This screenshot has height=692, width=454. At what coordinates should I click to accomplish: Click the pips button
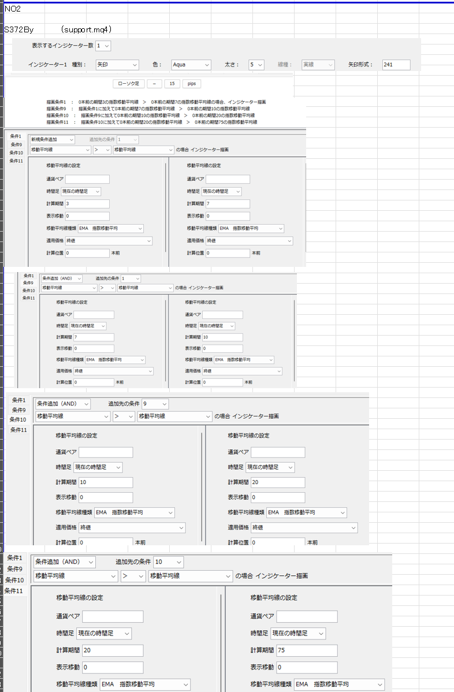click(x=192, y=84)
